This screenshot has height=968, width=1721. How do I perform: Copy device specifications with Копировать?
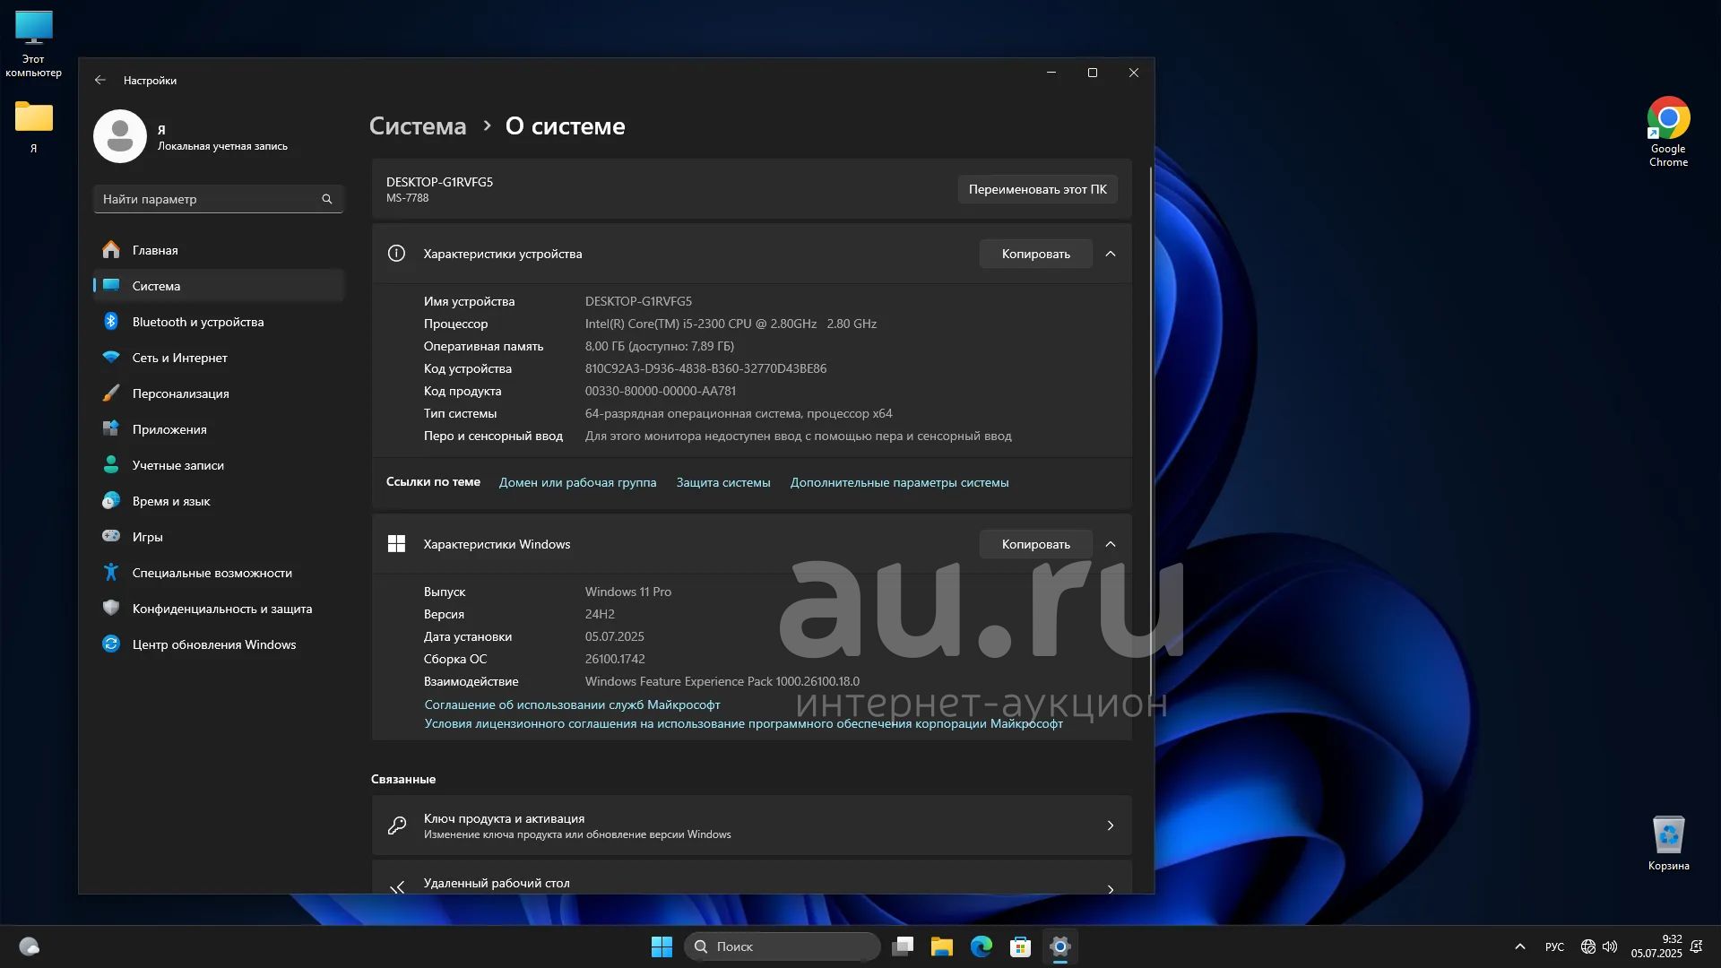(x=1035, y=254)
